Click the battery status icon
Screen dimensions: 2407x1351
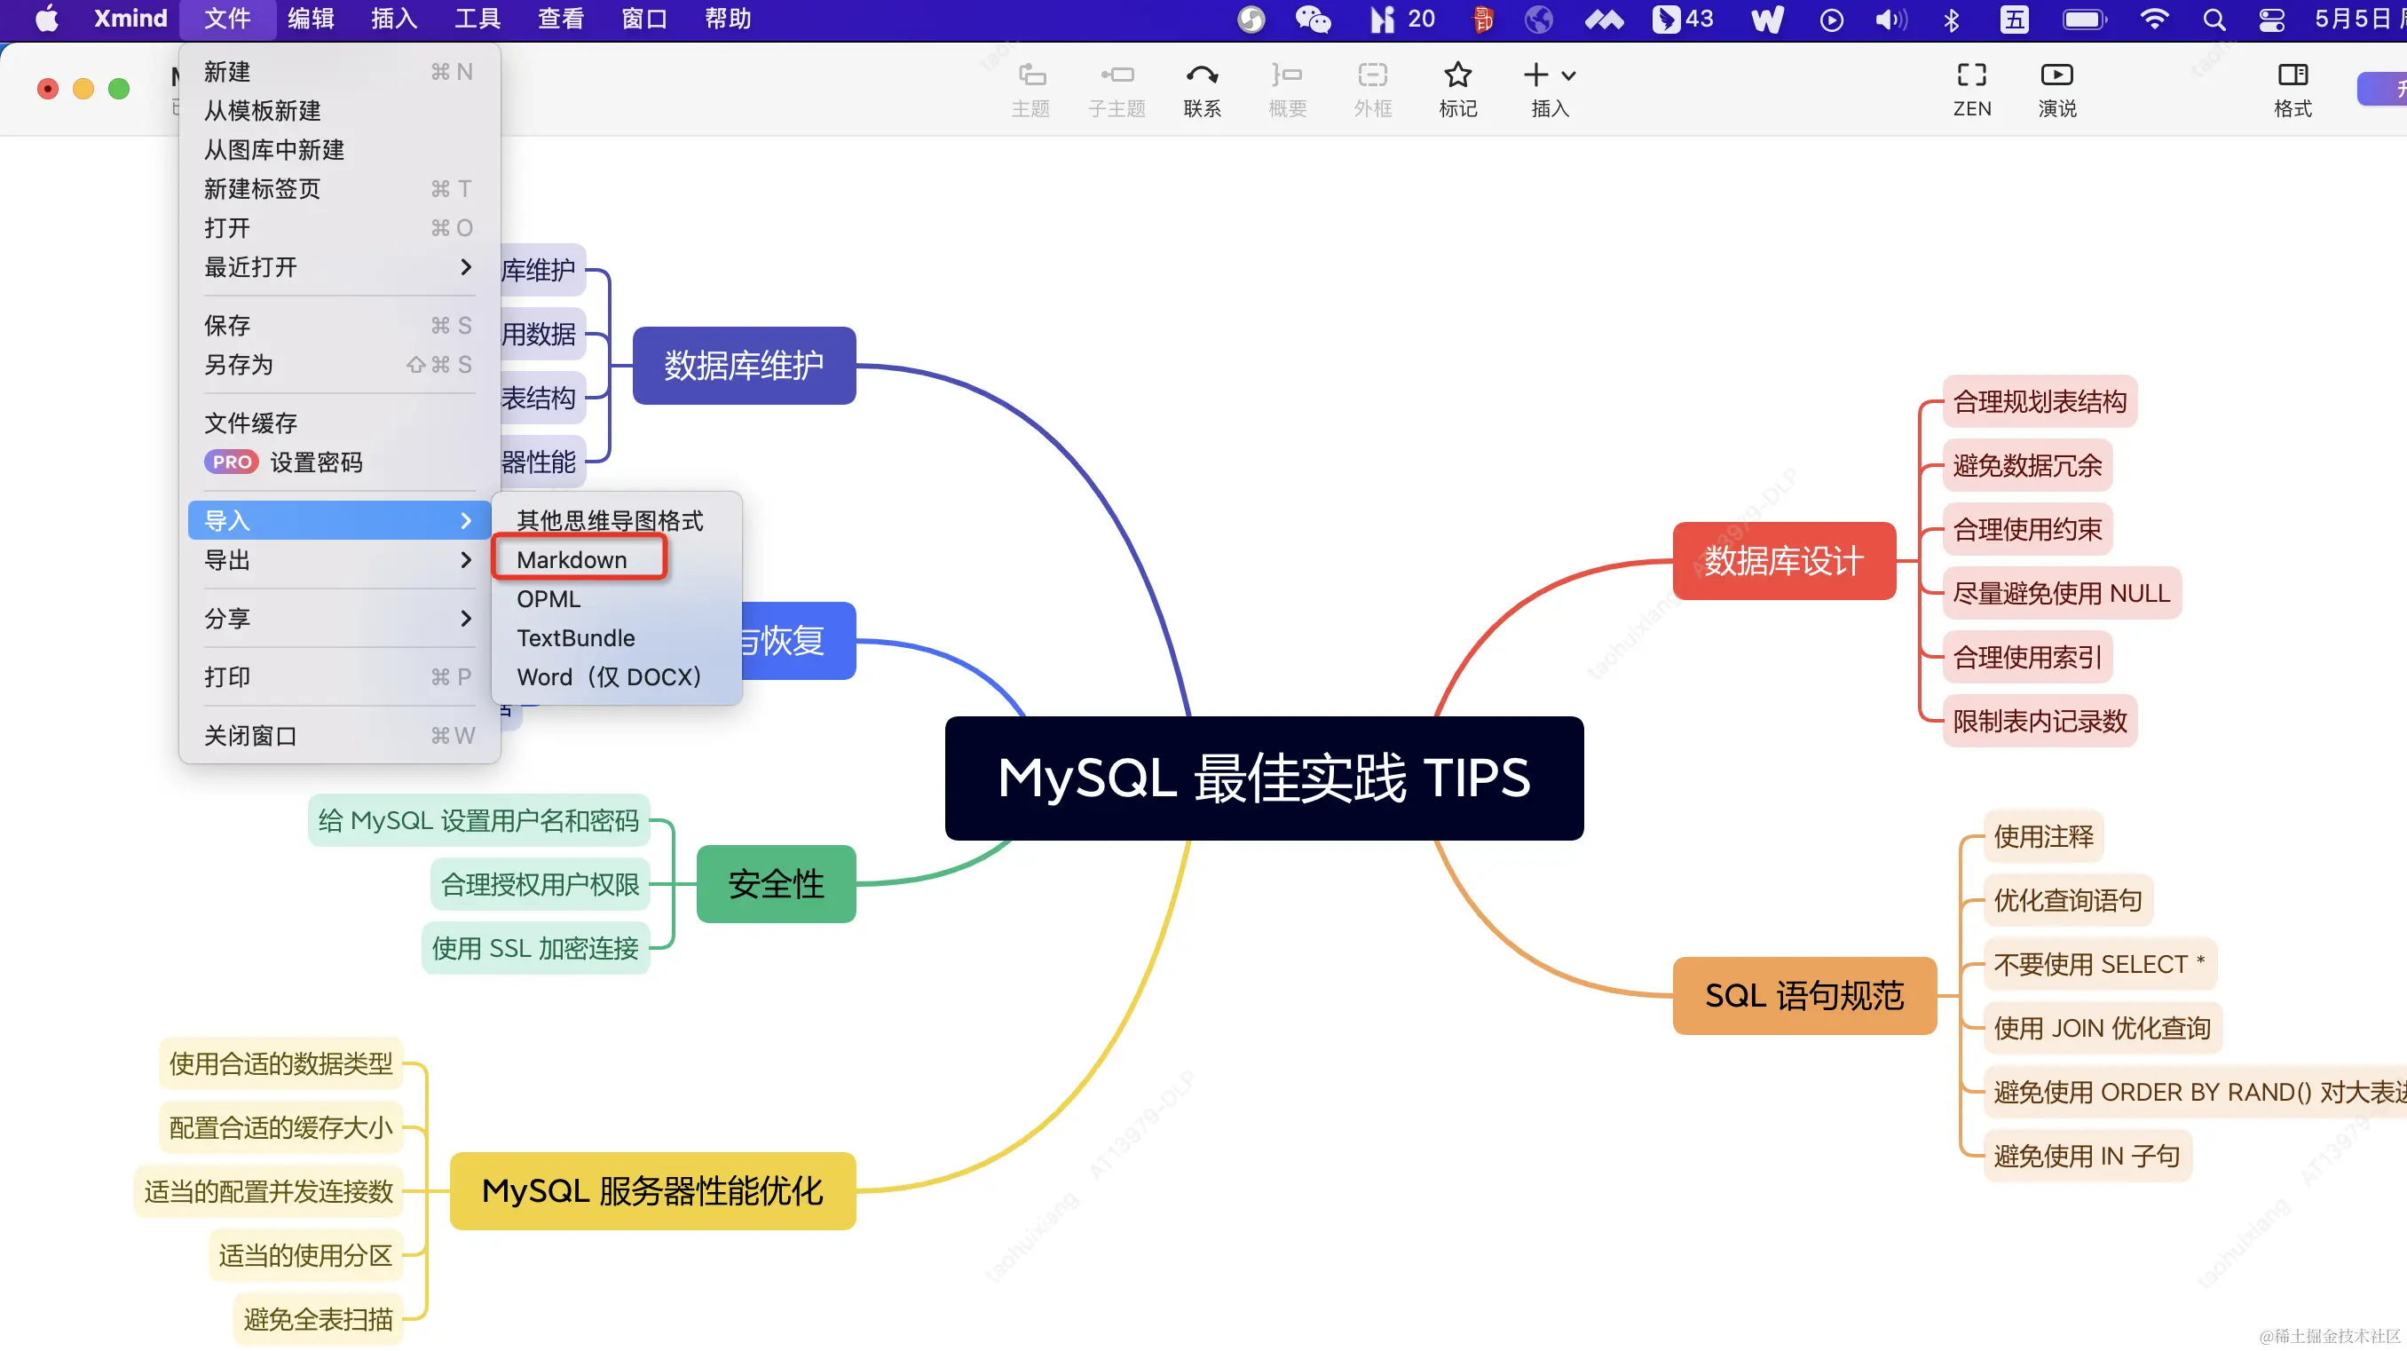[x=2085, y=19]
